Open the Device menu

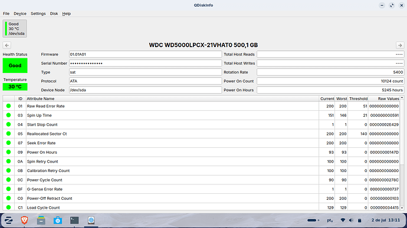pos(20,14)
